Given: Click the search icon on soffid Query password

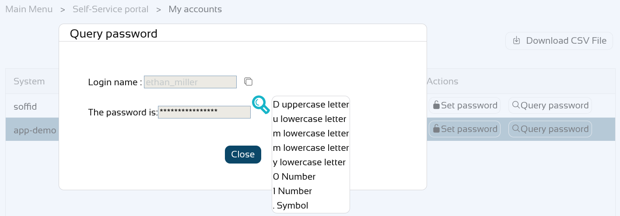Looking at the screenshot, I should click(516, 105).
